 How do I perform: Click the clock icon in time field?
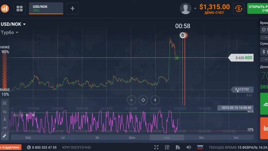pyautogui.click(x=264, y=30)
